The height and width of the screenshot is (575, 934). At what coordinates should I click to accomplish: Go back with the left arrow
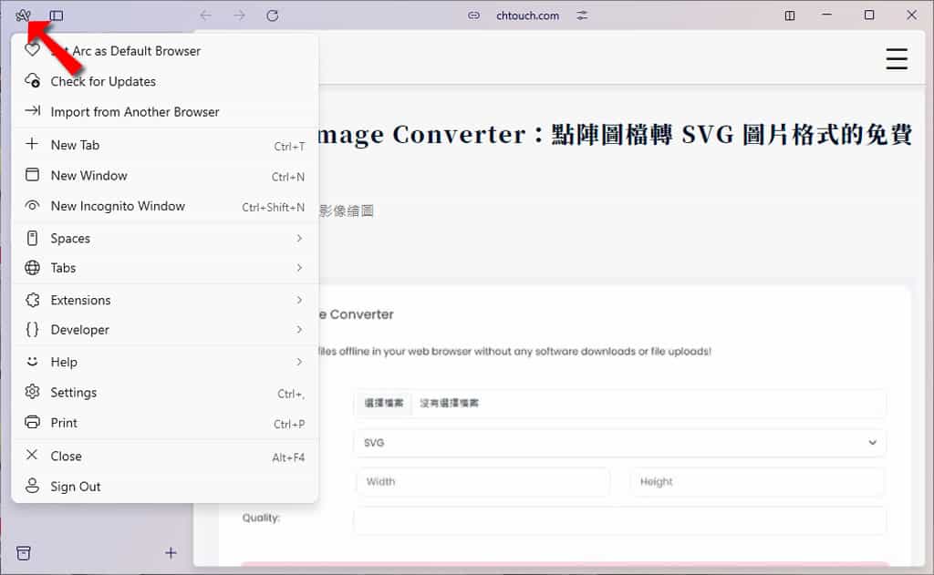point(205,15)
